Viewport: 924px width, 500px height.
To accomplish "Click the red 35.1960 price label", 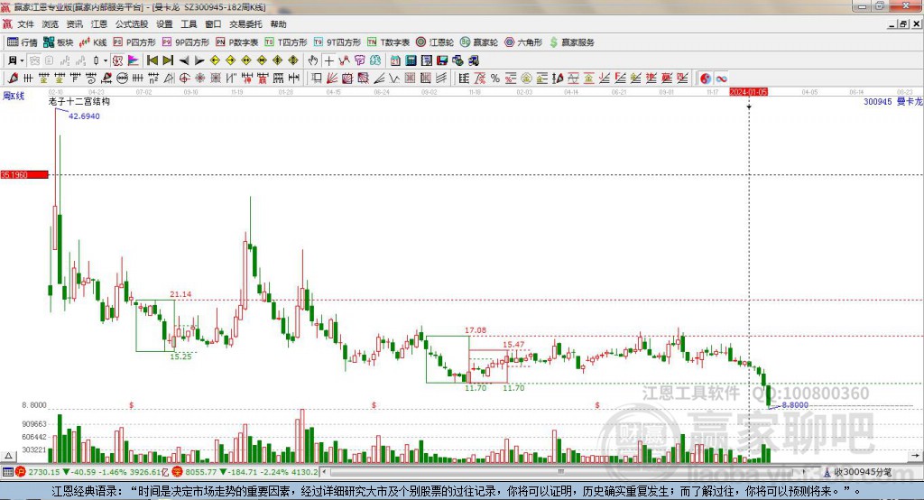I will tap(24, 174).
